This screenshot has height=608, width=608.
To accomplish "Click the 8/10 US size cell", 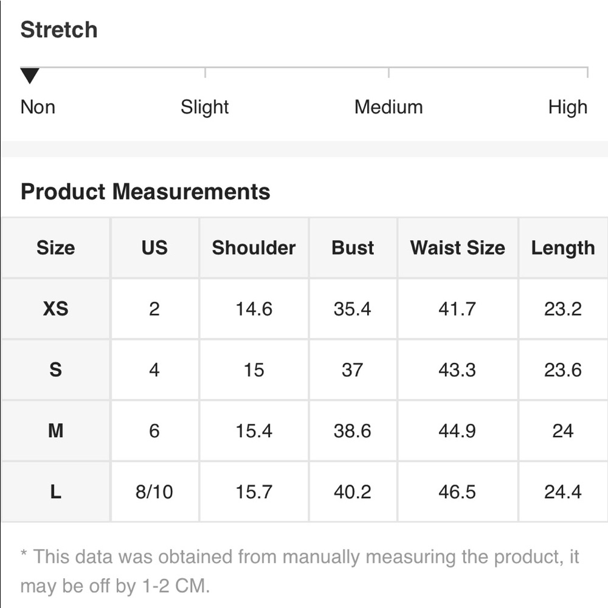I will (x=154, y=492).
